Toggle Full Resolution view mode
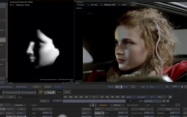Image resolution: width=187 pixels, height=117 pixels. tap(21, 87)
